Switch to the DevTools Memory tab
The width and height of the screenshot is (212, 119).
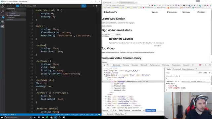[166, 65]
